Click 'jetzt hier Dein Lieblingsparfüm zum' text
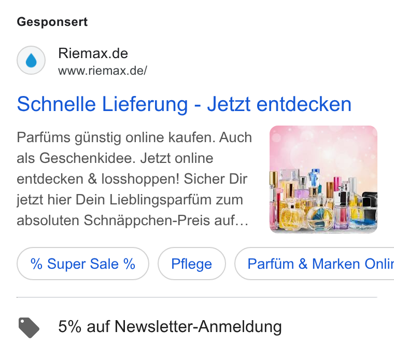The image size is (394, 358). tap(130, 200)
